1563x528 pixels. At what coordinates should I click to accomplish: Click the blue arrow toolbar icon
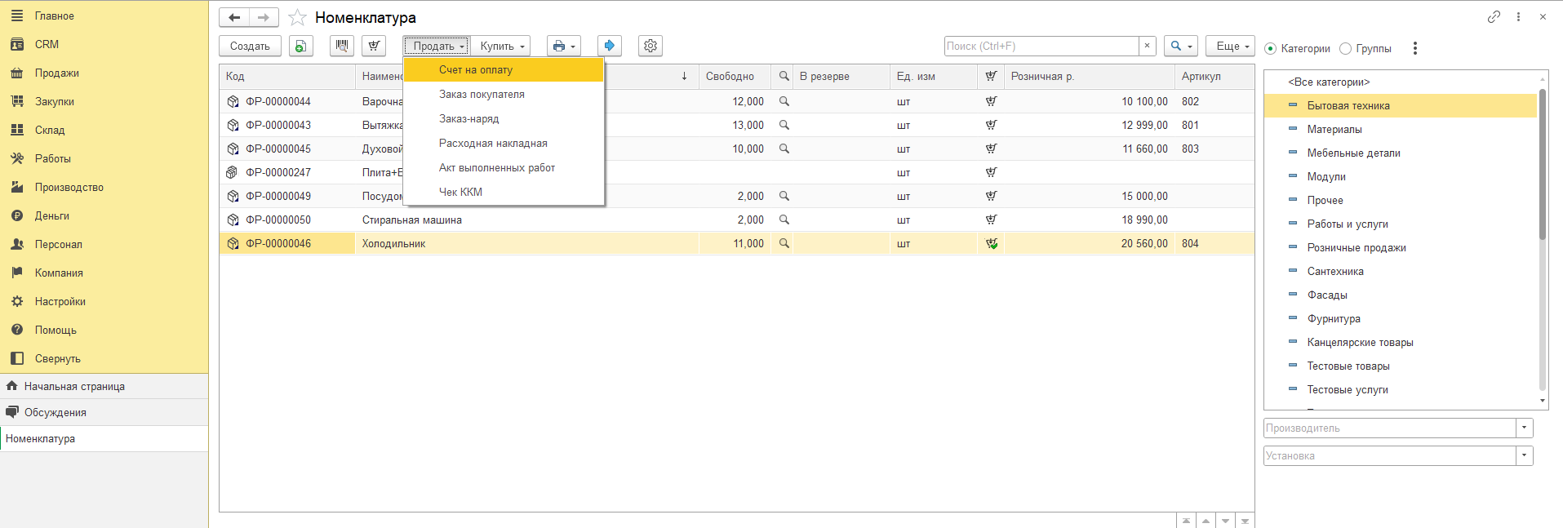[x=610, y=46]
